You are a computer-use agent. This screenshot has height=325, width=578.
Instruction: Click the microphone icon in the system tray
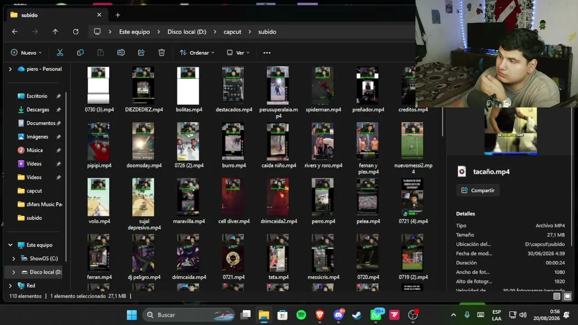(467, 315)
